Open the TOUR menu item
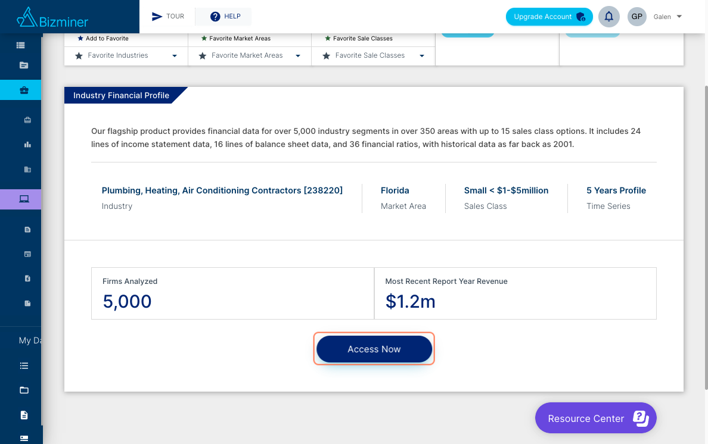This screenshot has width=708, height=444. point(168,17)
